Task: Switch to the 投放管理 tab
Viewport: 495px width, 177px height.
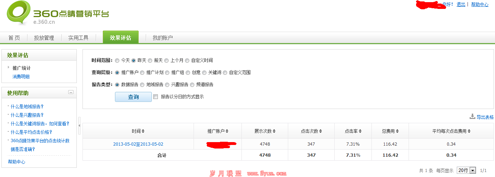Action: (x=44, y=38)
